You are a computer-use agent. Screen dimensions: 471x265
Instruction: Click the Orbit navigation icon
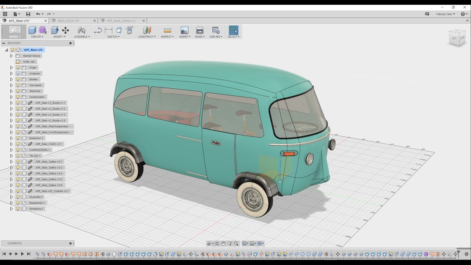tap(209, 244)
